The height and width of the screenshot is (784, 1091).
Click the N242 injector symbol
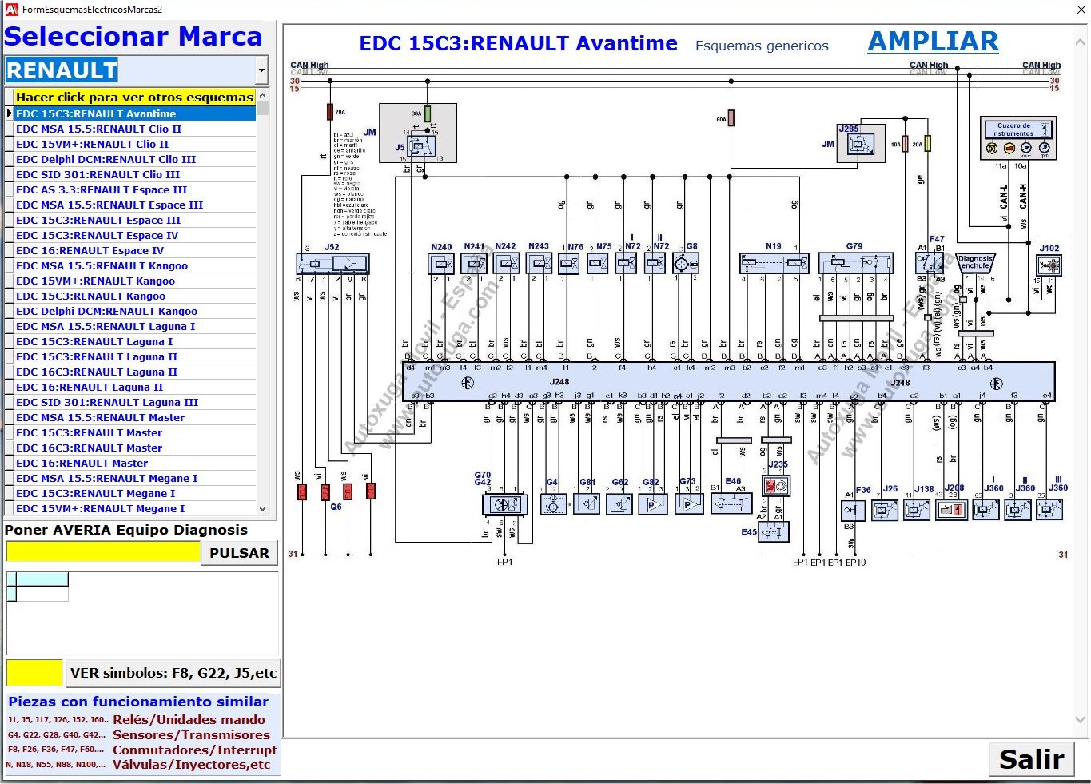(507, 264)
